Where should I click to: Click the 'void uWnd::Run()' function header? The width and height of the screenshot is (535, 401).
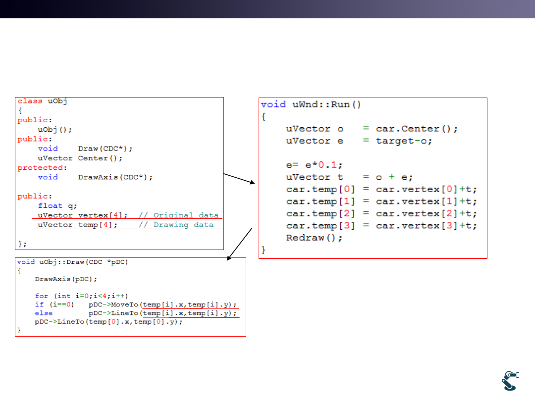pyautogui.click(x=311, y=104)
